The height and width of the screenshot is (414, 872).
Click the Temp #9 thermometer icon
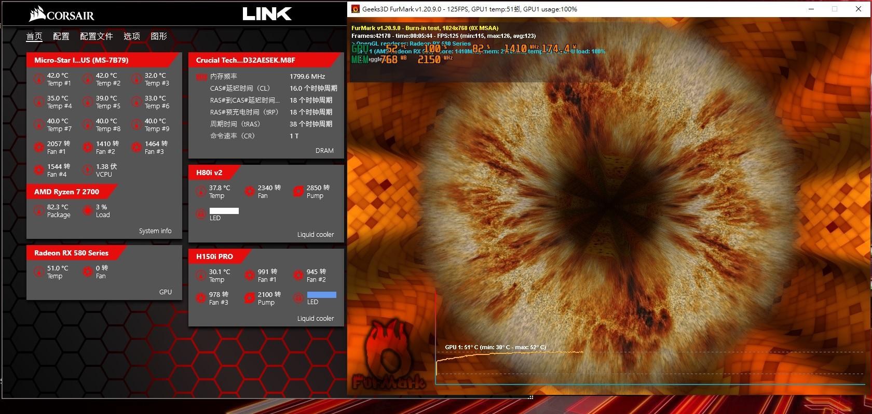(136, 125)
